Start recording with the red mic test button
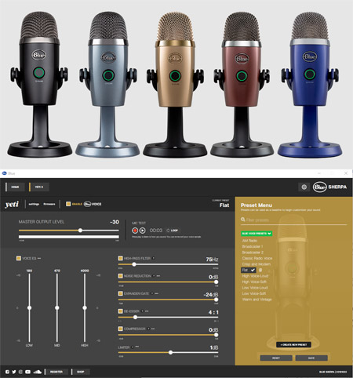Viewport: 353px width, 378px height. click(135, 231)
